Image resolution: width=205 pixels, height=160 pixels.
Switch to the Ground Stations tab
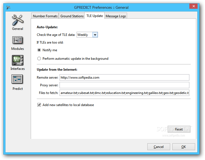click(x=72, y=16)
